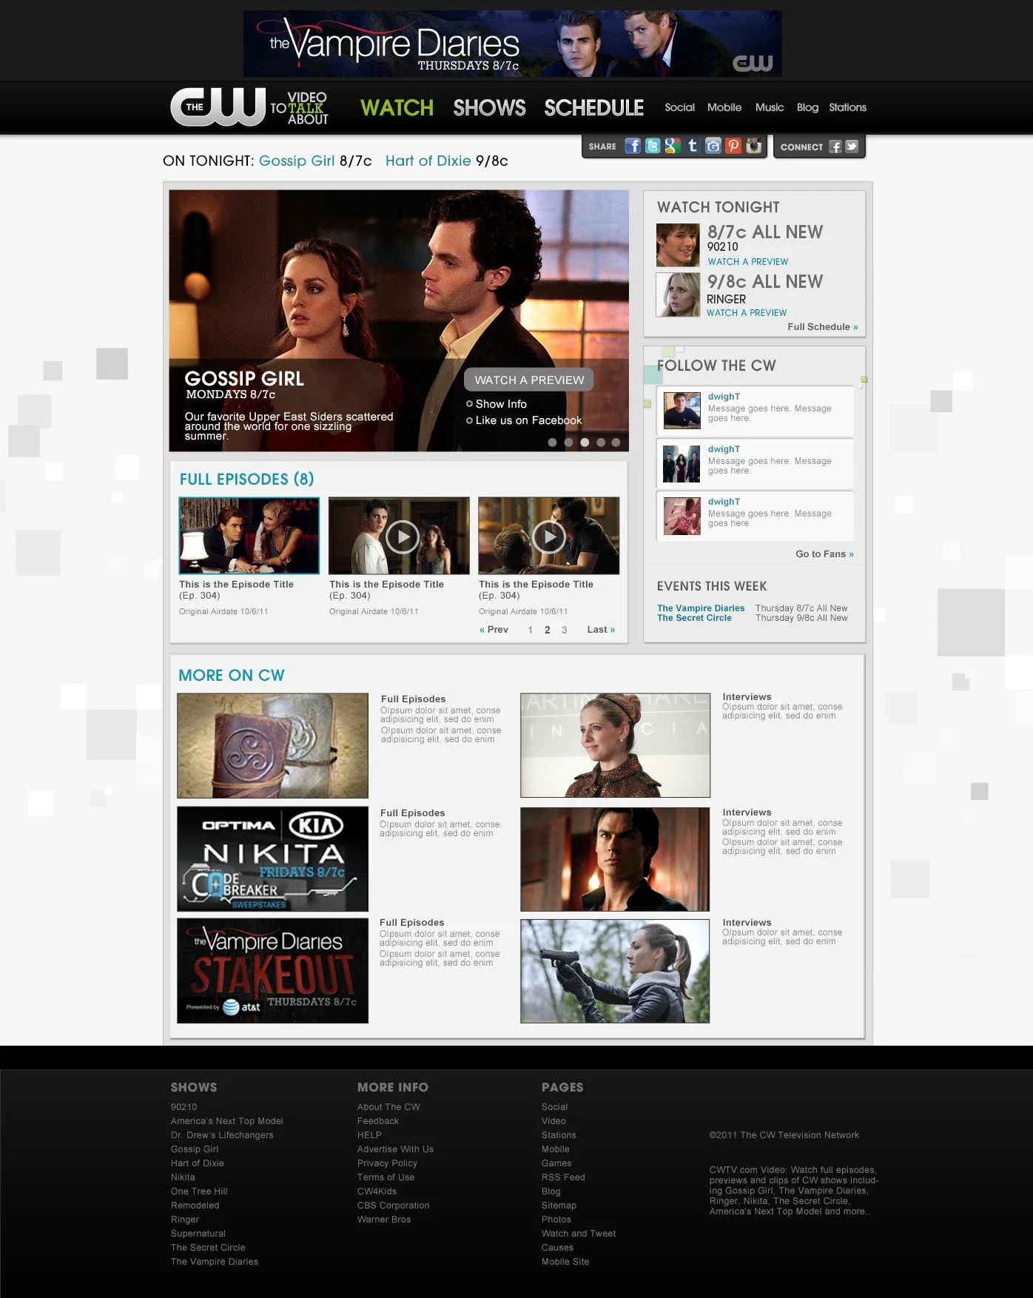Open the CW4Kids footer link

pos(377,1191)
